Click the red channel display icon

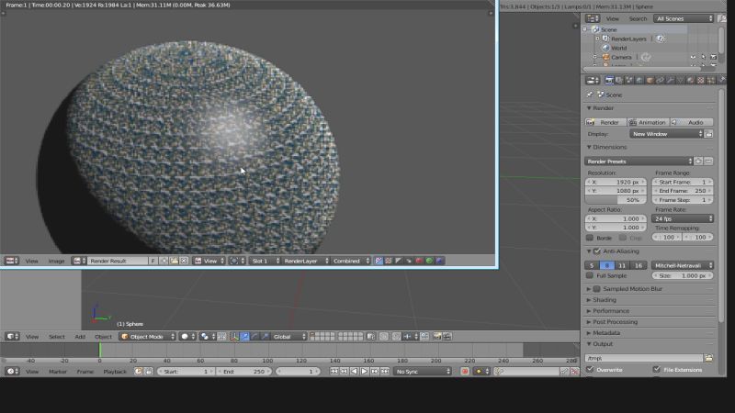[x=419, y=261]
